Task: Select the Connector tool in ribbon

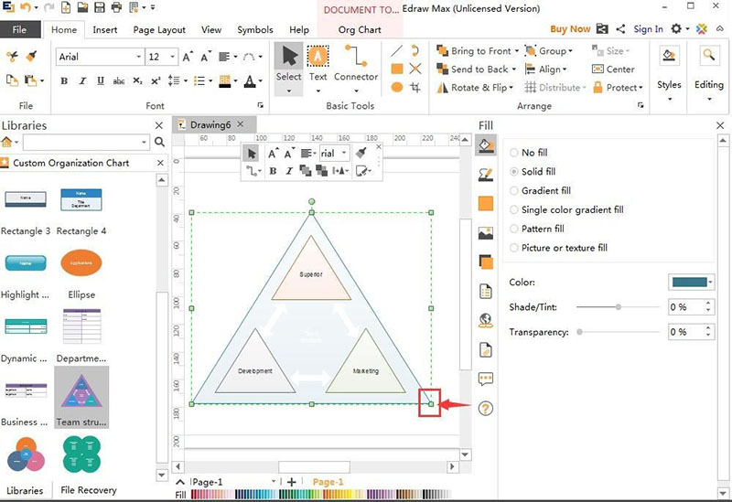Action: [x=356, y=62]
